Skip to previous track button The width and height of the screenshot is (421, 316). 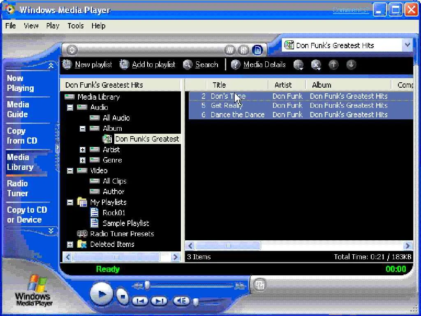(x=140, y=301)
